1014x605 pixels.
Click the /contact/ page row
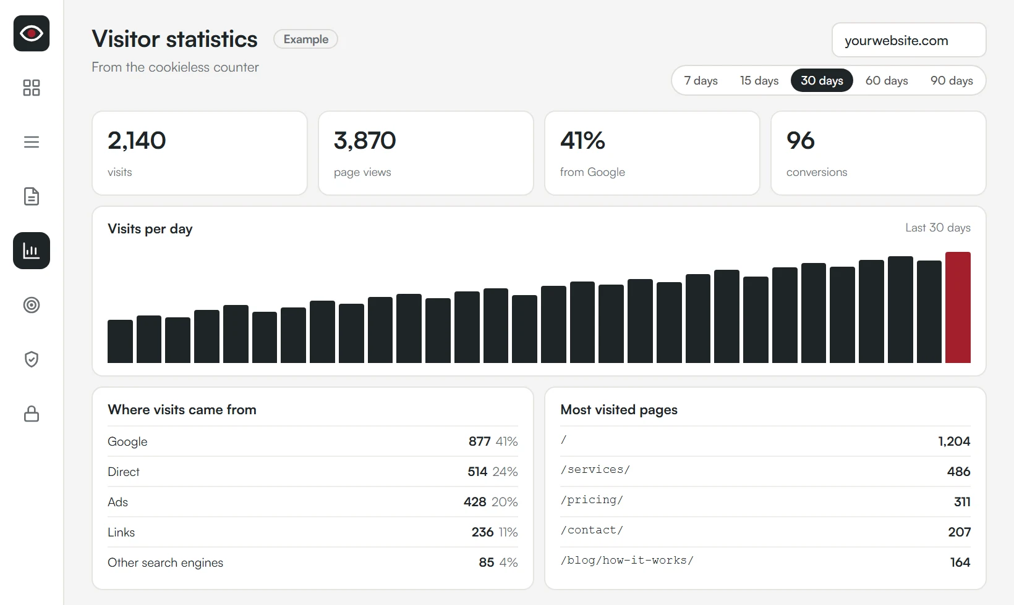[765, 532]
